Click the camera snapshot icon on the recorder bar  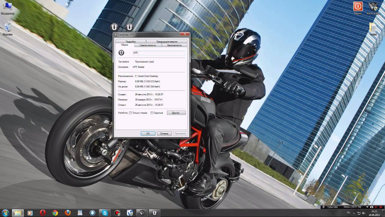click(x=371, y=207)
